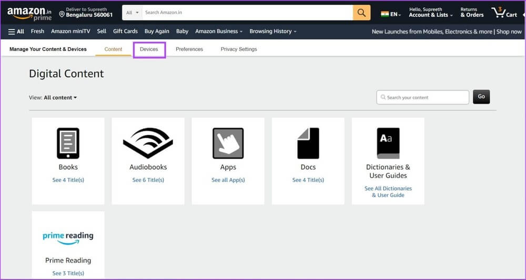Click Manage Your Content & Devices title
The width and height of the screenshot is (526, 280).
(48, 49)
